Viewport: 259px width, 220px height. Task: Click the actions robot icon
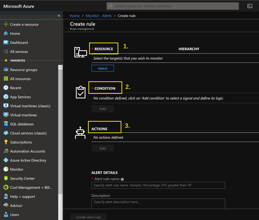(80, 133)
